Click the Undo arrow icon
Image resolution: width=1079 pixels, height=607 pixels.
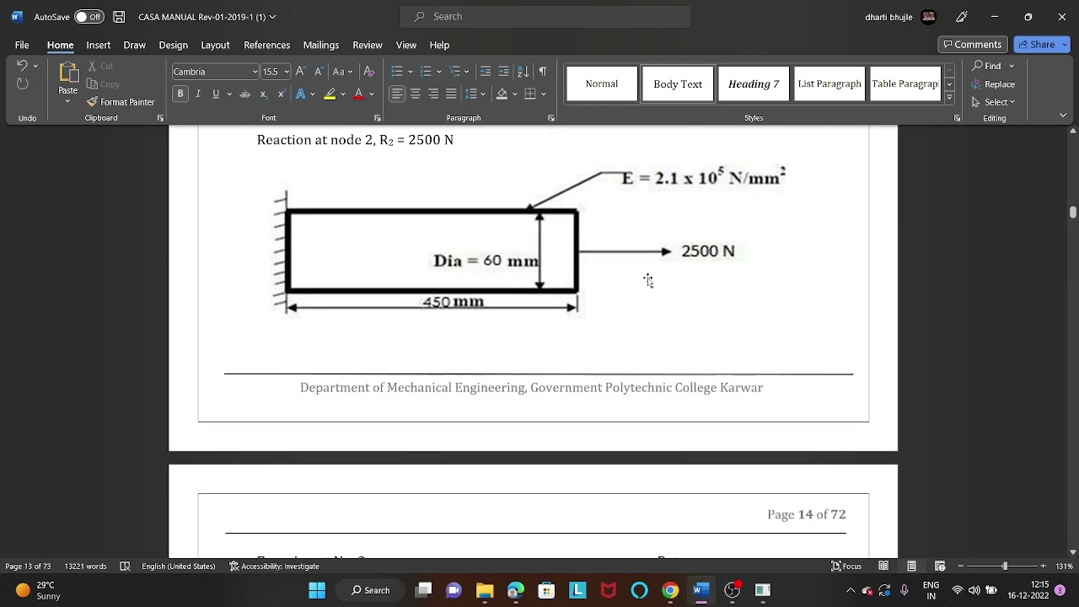tap(22, 66)
